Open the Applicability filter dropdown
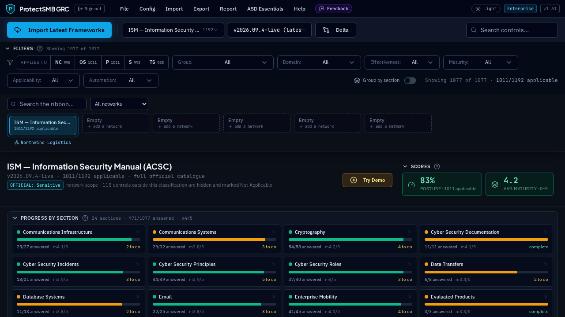 [x=43, y=81]
